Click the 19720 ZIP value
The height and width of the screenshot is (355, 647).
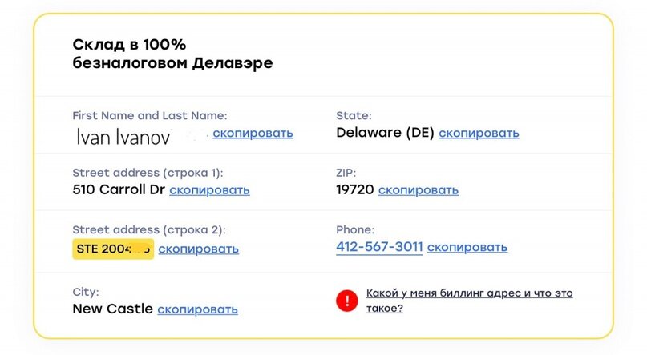(355, 190)
